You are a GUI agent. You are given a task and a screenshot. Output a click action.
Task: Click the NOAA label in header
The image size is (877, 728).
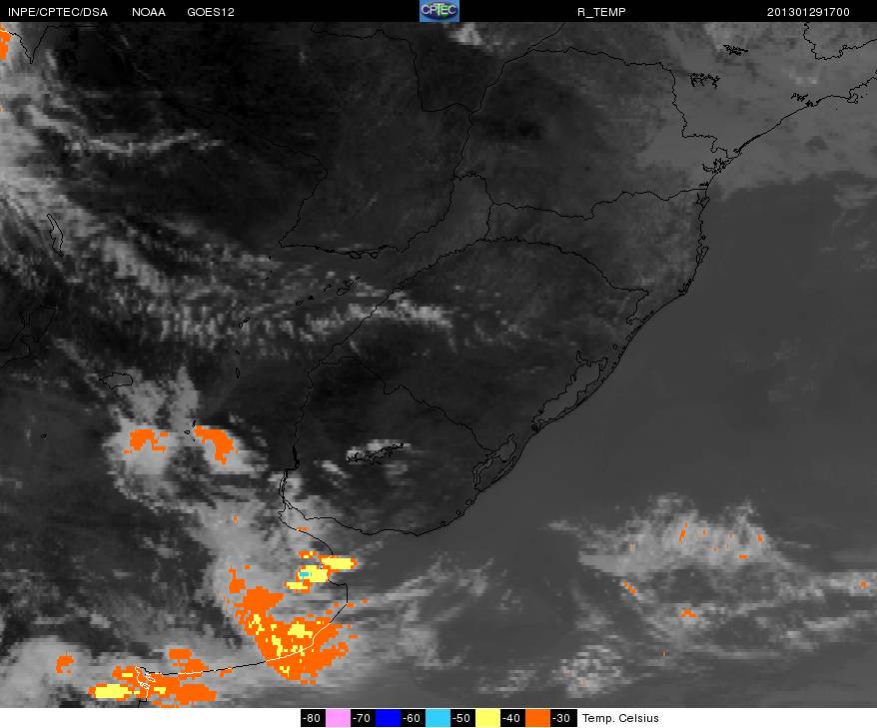click(x=149, y=12)
